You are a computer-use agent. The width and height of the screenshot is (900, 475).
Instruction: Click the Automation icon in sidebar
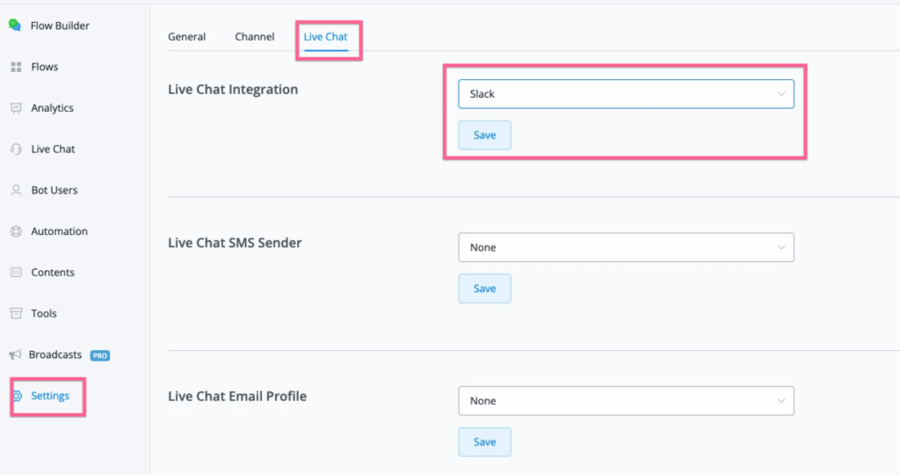[x=16, y=231]
